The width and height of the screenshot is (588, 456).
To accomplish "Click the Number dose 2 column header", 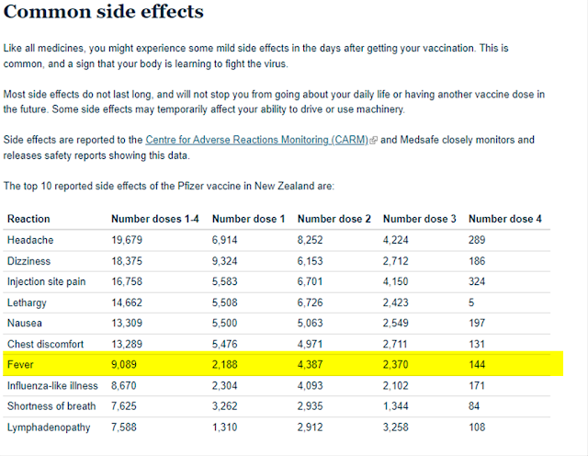I will pyautogui.click(x=334, y=219).
